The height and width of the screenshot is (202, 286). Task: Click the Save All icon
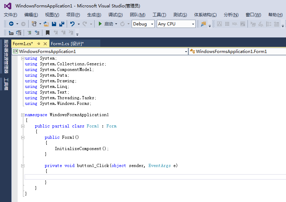[x=62, y=24]
